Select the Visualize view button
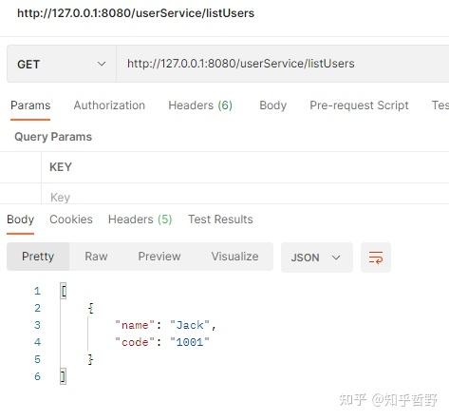 click(234, 257)
